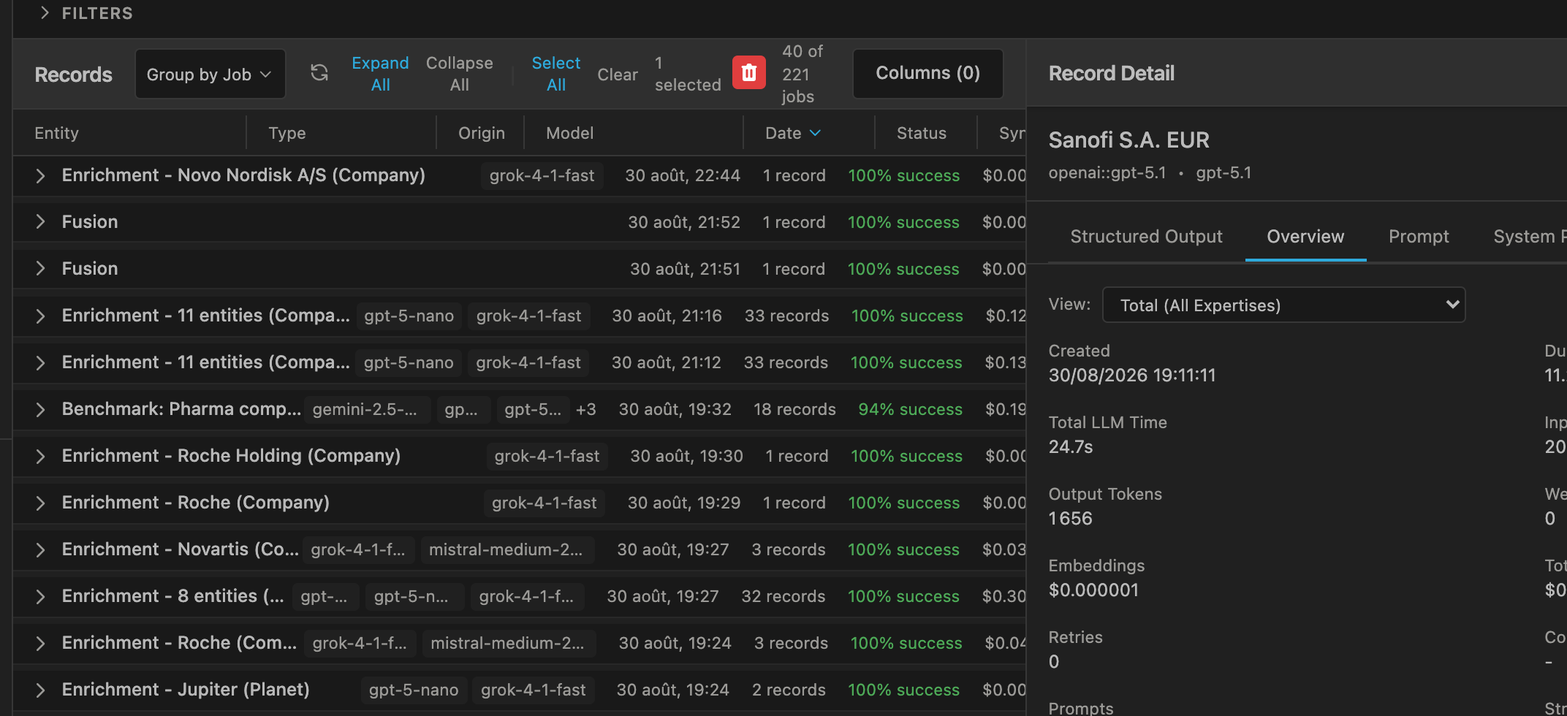Open the Total (All Expertises) view dropdown

click(1283, 305)
